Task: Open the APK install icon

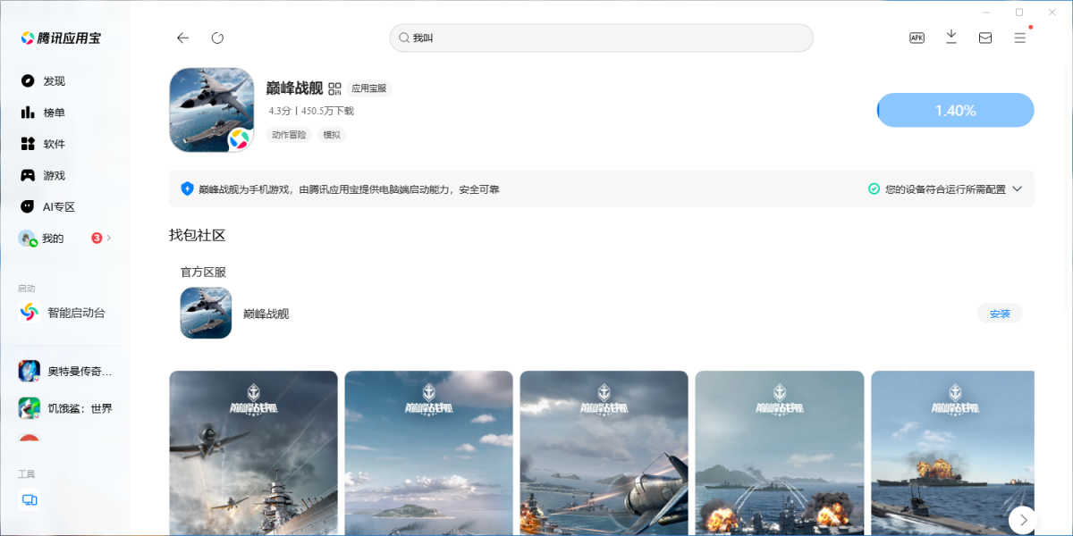Action: click(x=917, y=38)
